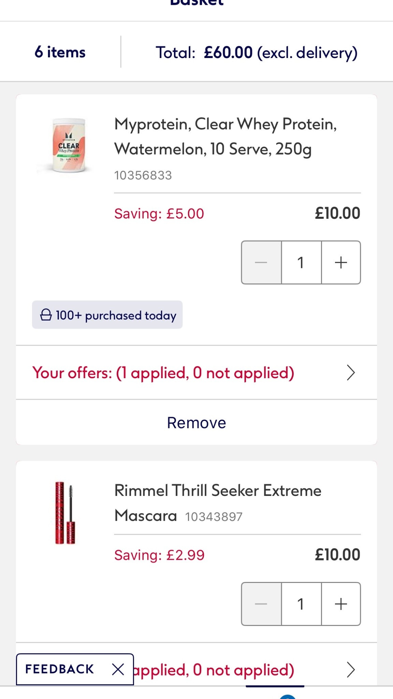Screen dimensions: 393x699
Task: Expand Rimmel mascara offers chevron arrow
Action: coord(351,670)
